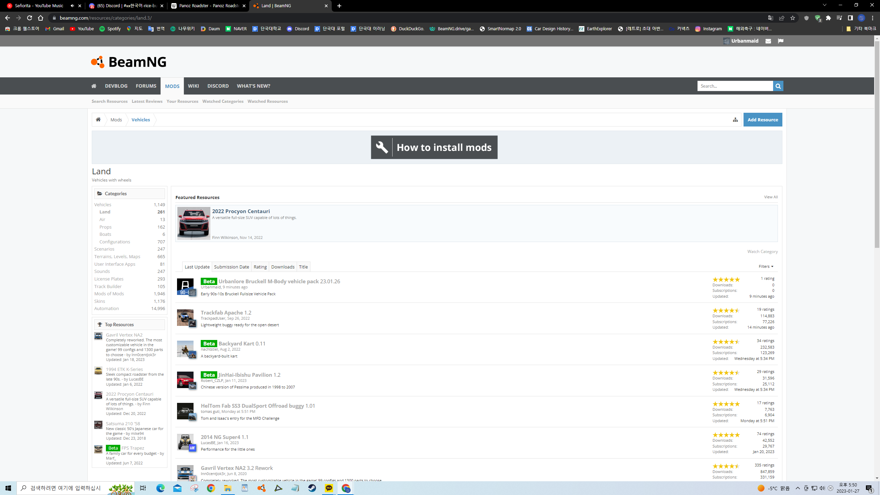Viewport: 880px width, 495px height.
Task: Open the Gmail bookmark
Action: pyautogui.click(x=55, y=29)
